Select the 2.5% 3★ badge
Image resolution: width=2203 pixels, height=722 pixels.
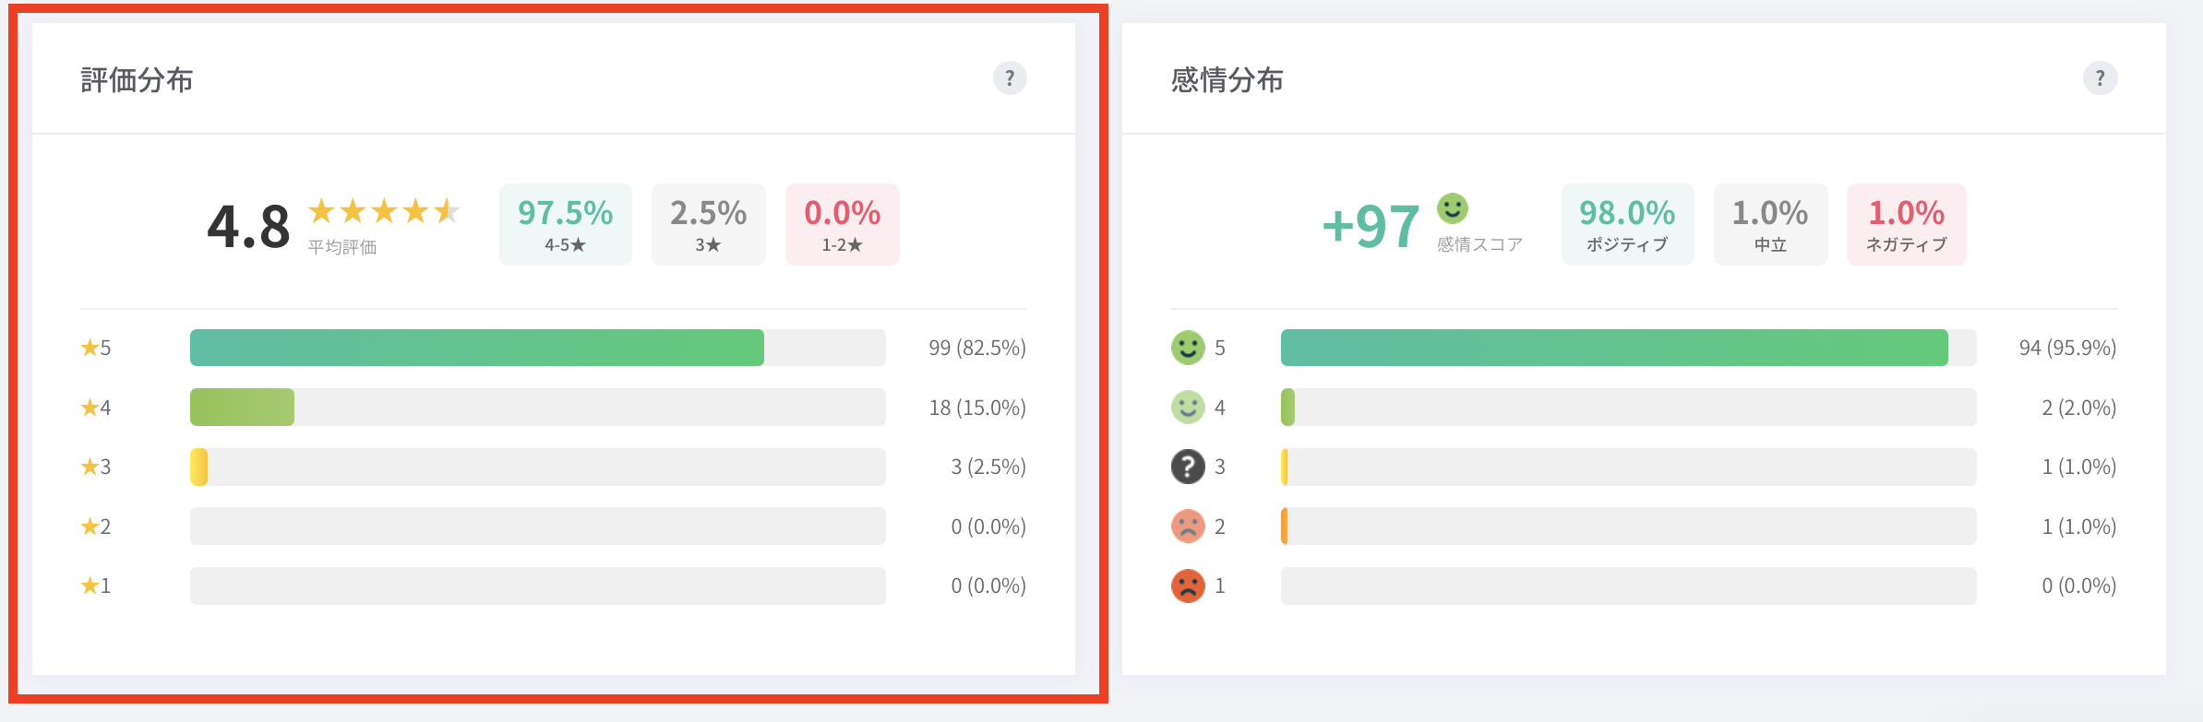pos(708,224)
